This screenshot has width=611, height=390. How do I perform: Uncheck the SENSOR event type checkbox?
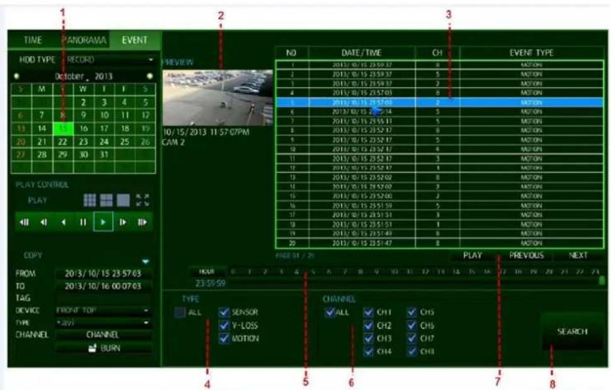[x=223, y=312]
